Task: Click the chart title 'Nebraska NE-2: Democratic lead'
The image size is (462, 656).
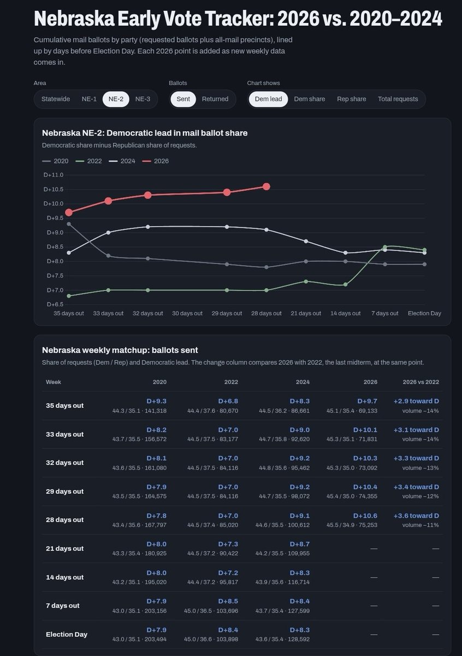Action: point(145,133)
